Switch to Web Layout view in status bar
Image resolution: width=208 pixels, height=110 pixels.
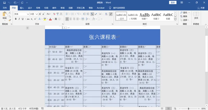(175, 108)
